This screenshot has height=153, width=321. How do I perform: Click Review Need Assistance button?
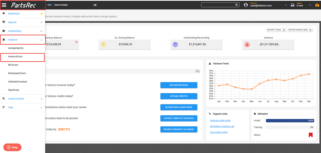pos(179,107)
